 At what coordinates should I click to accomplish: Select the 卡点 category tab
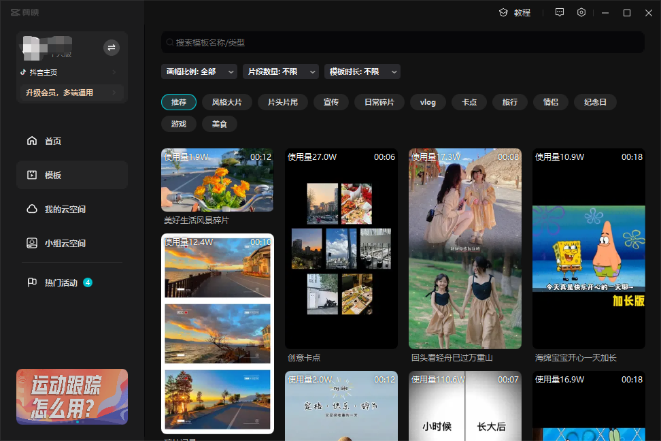click(469, 102)
